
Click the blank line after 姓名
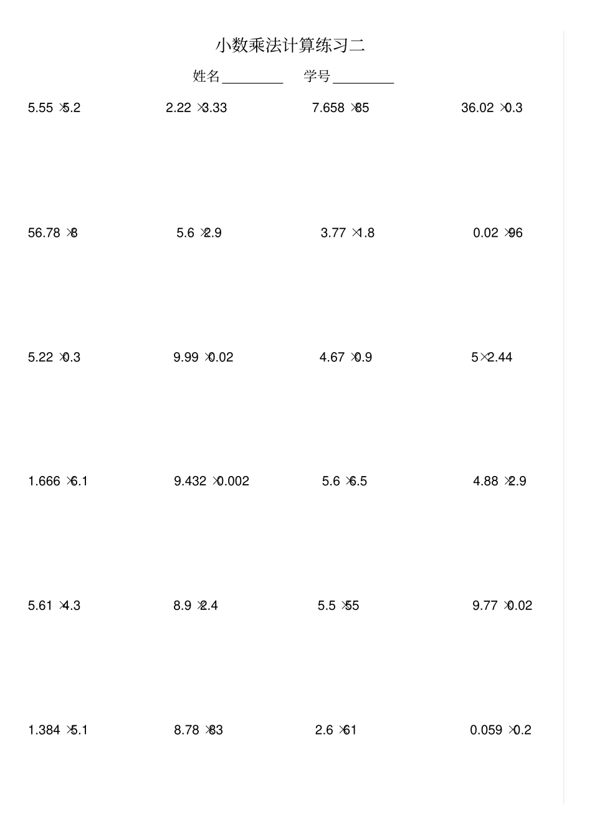tap(252, 79)
